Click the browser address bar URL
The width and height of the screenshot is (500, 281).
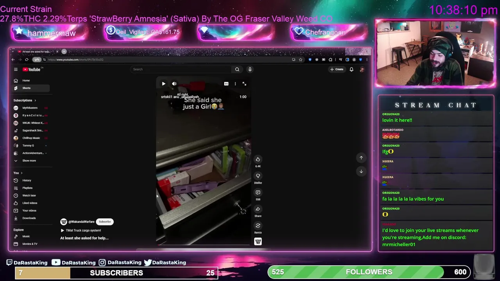click(x=76, y=60)
